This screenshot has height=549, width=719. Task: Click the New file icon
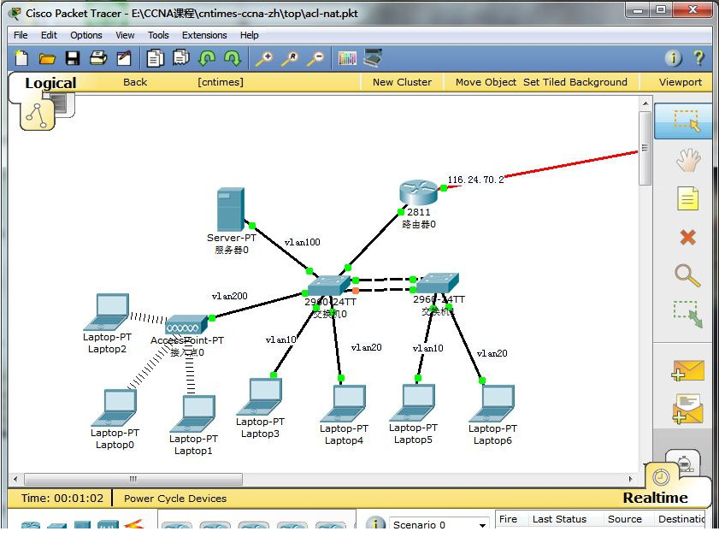[21, 58]
